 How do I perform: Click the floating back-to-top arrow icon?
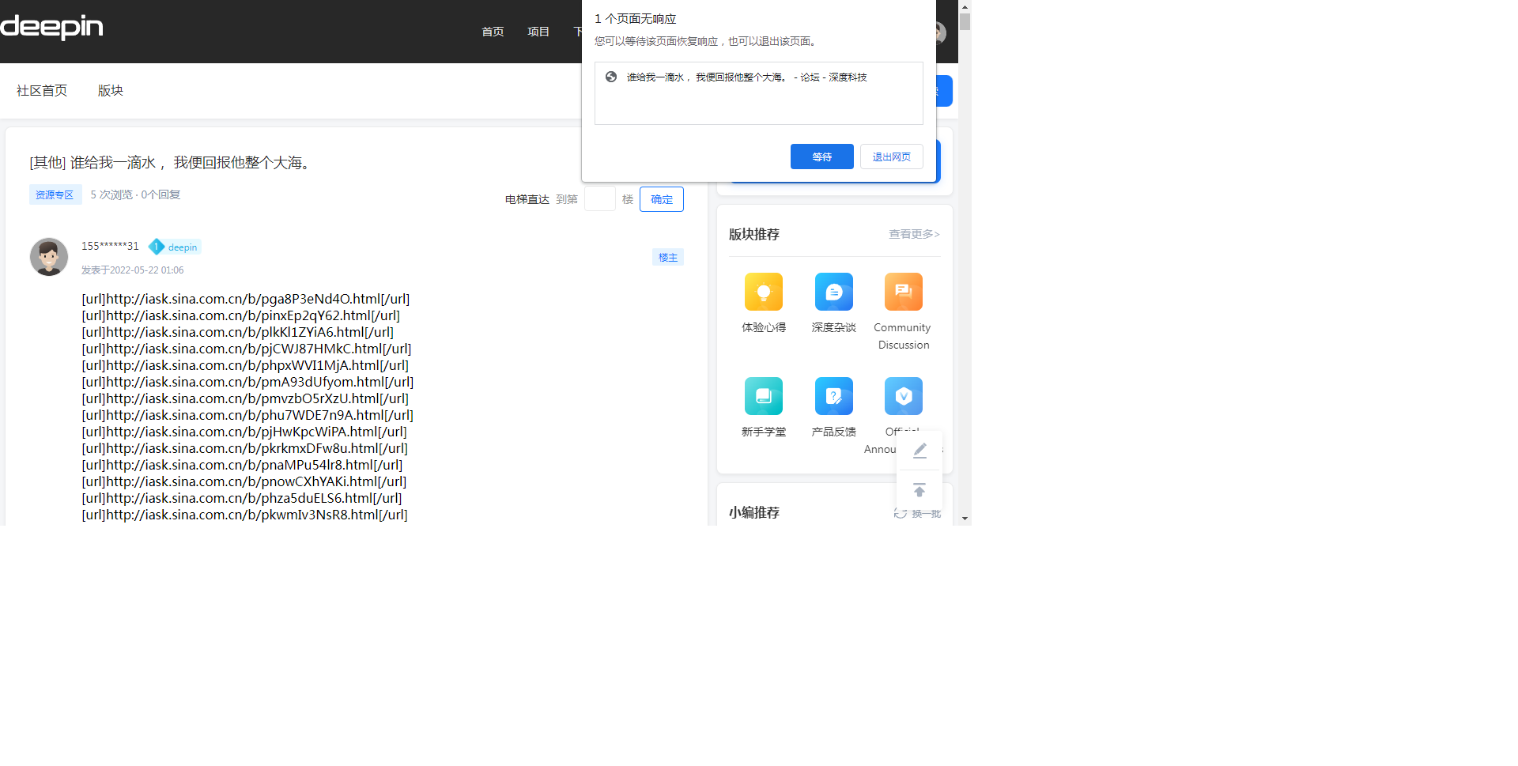(919, 491)
